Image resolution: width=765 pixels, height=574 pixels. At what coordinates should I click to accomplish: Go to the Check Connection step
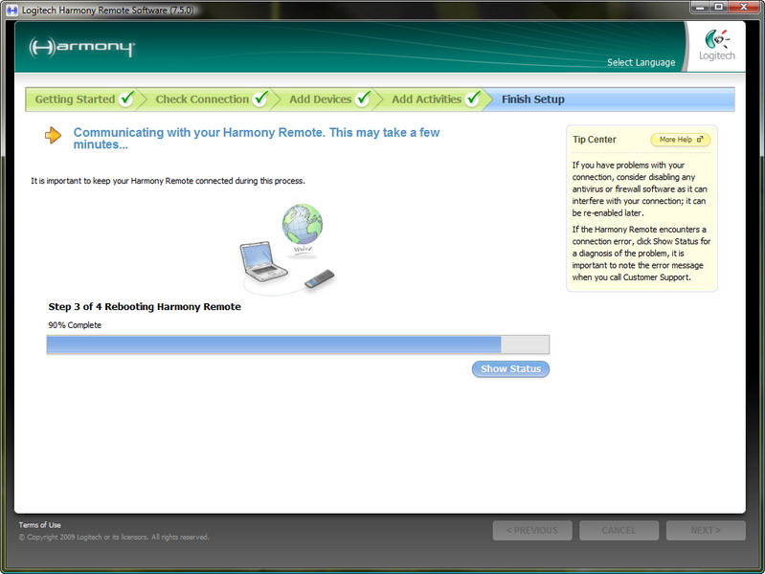click(x=202, y=99)
